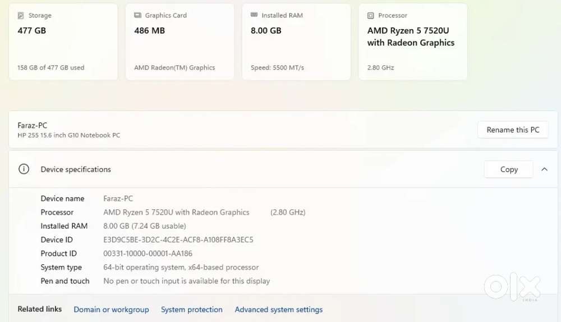Click Rename this PC button
561x322 pixels.
point(513,130)
